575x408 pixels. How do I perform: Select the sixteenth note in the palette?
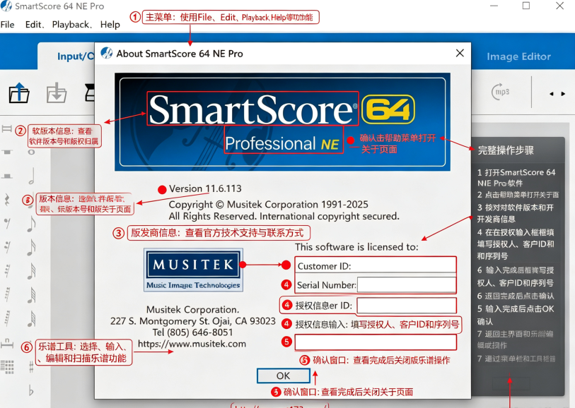click(32, 247)
